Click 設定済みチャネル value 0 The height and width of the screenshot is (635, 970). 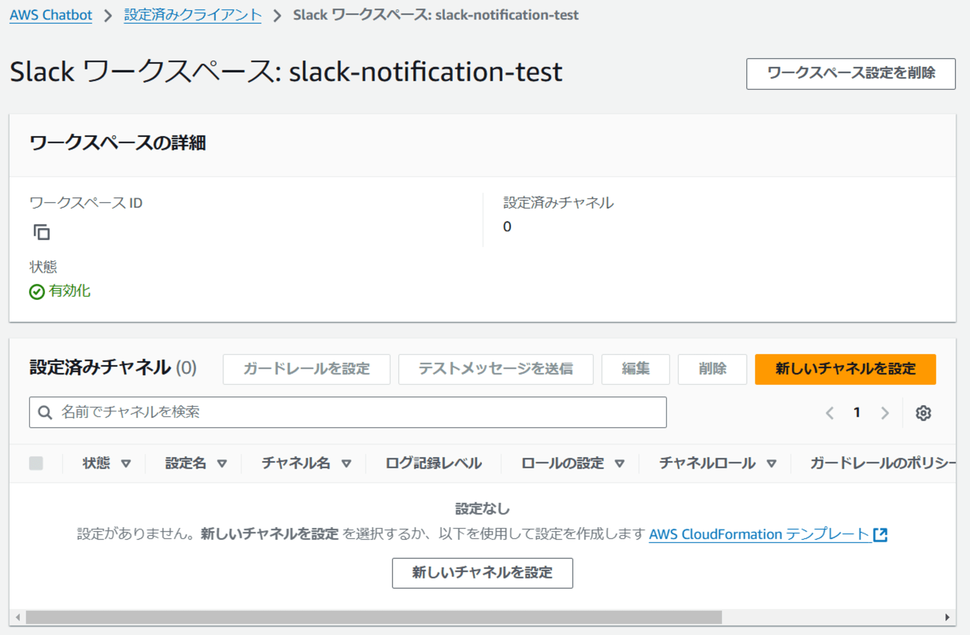click(x=507, y=227)
